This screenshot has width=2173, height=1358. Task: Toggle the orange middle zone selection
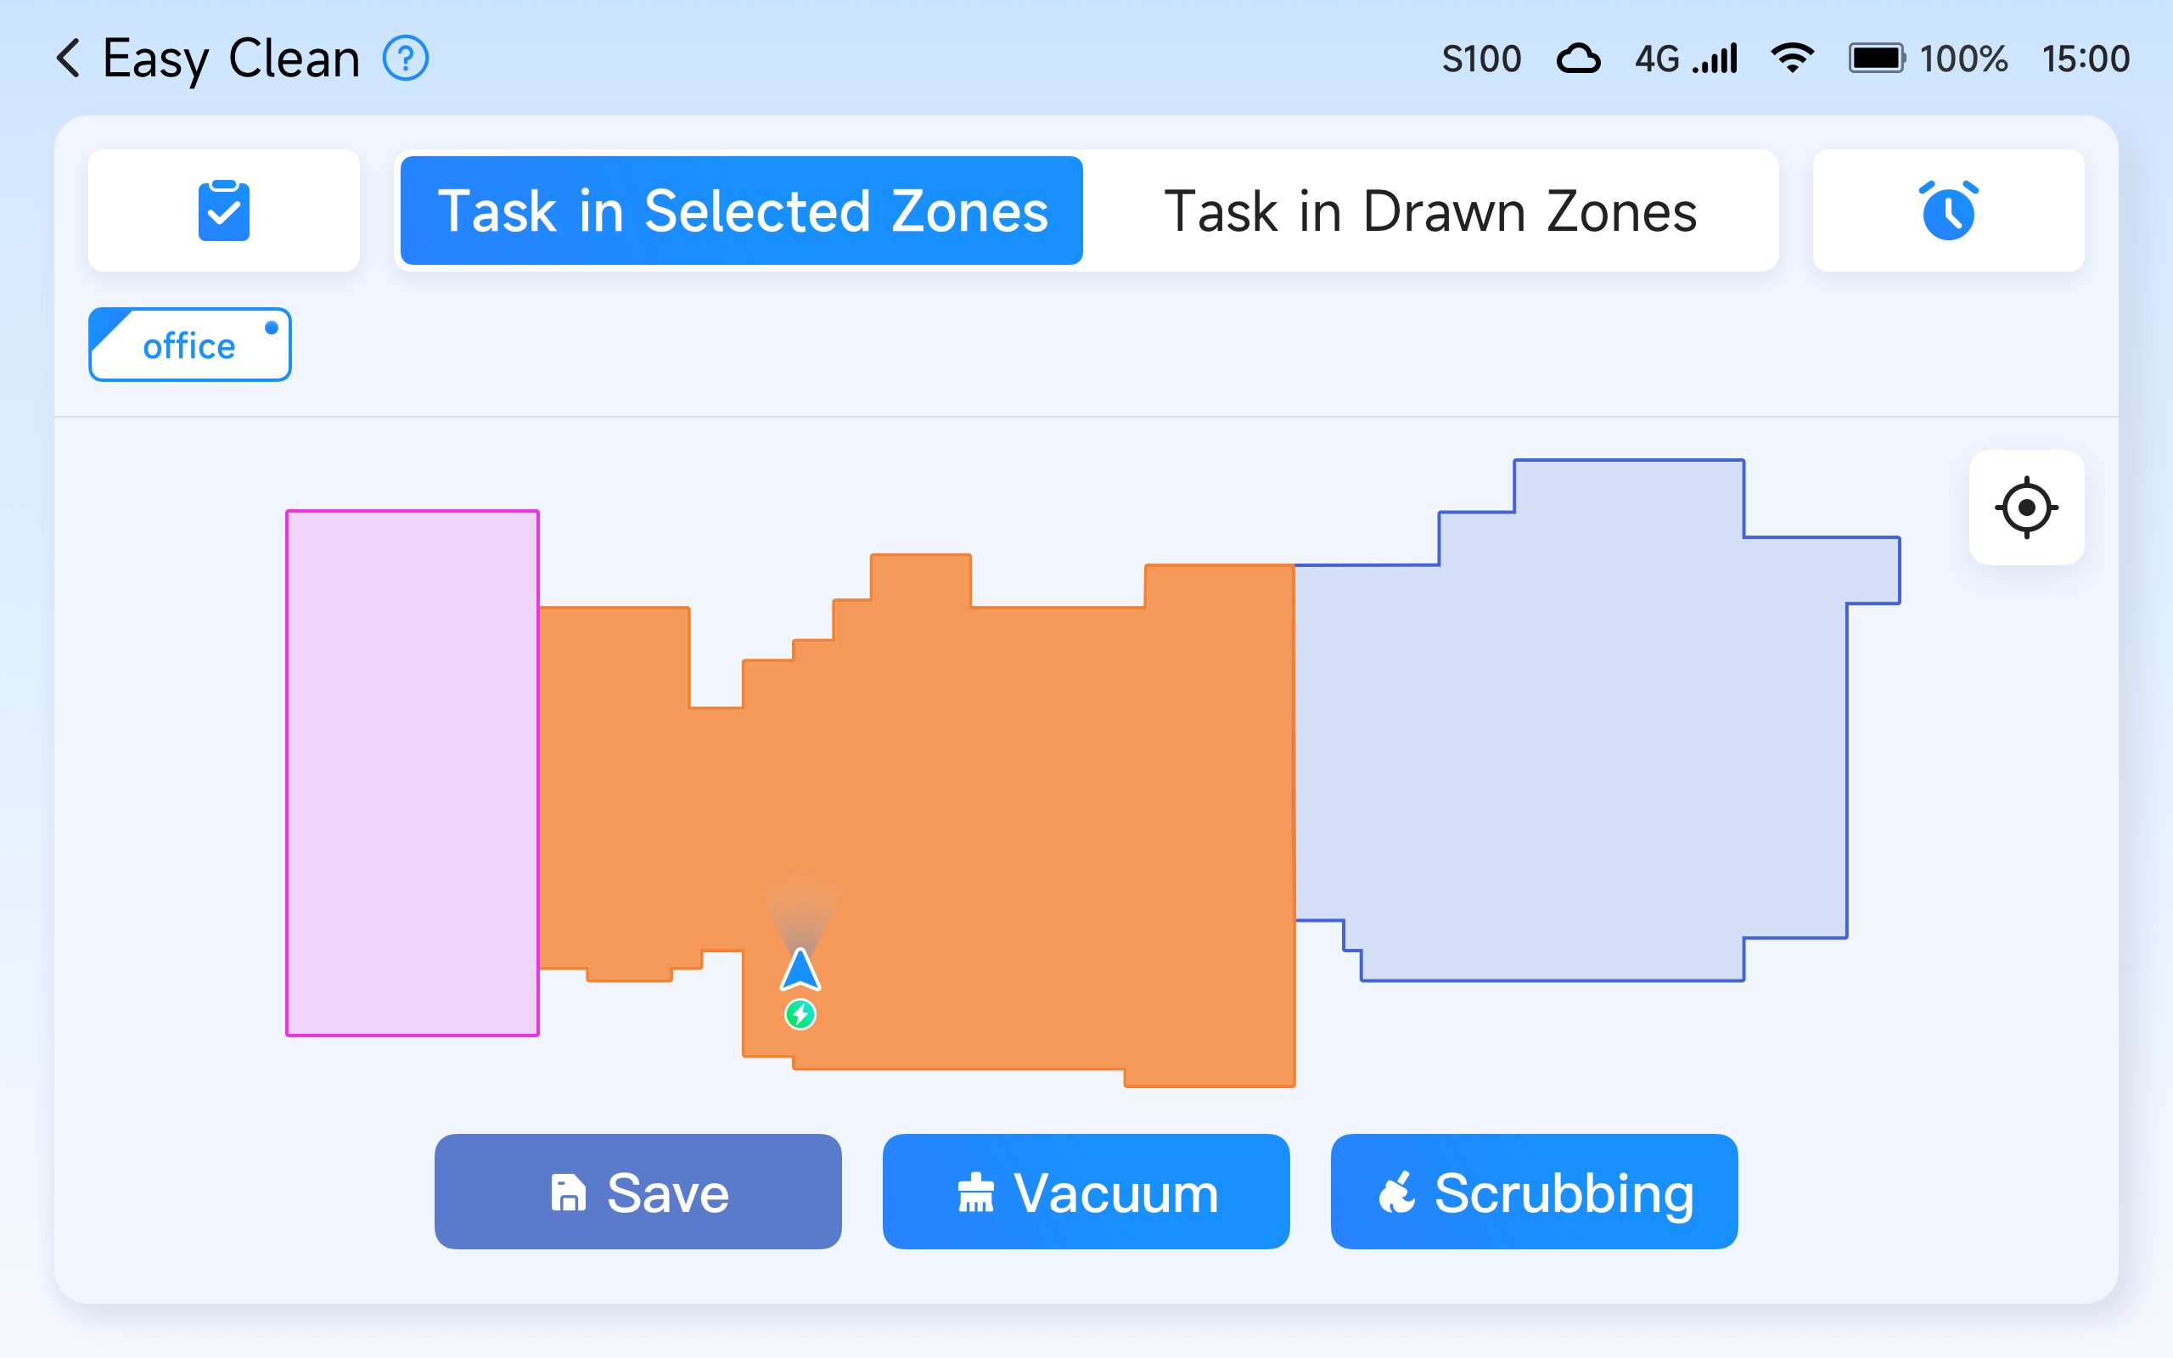click(x=1033, y=808)
